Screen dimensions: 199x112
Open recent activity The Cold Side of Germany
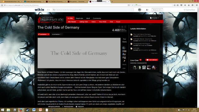[x=142, y=34]
